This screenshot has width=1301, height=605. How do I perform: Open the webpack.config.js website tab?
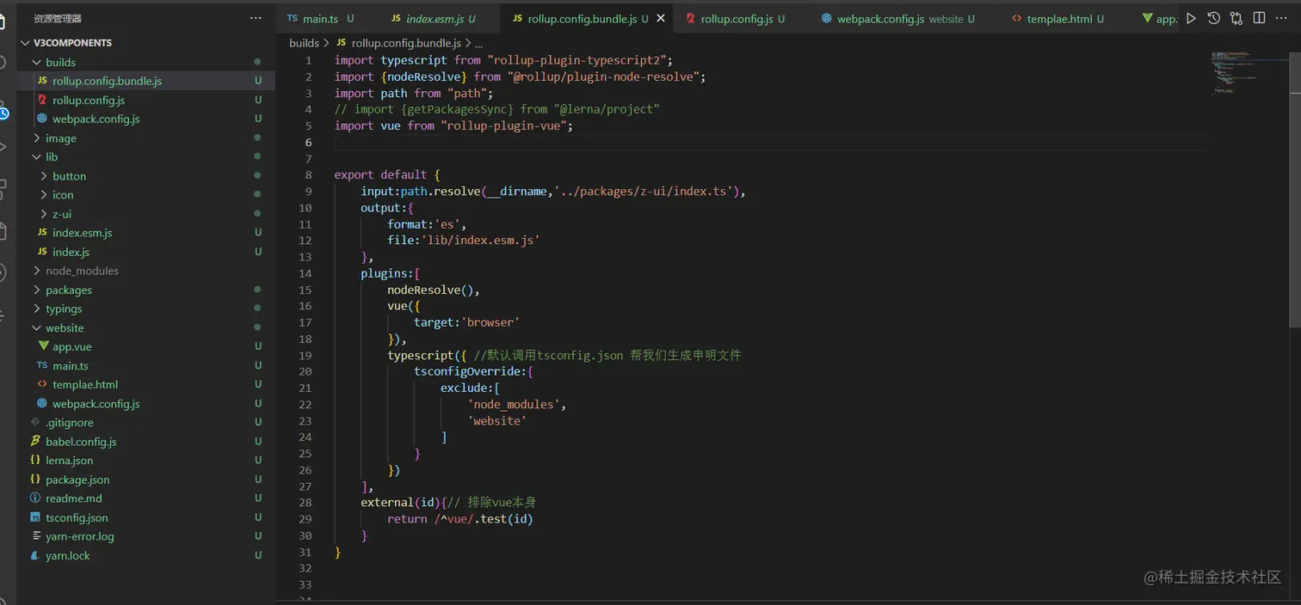[x=897, y=18]
